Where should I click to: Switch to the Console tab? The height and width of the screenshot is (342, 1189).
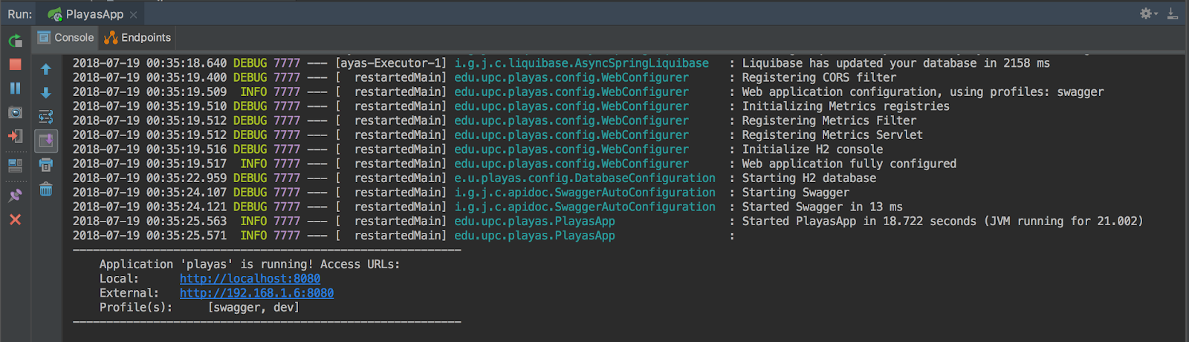(x=66, y=38)
